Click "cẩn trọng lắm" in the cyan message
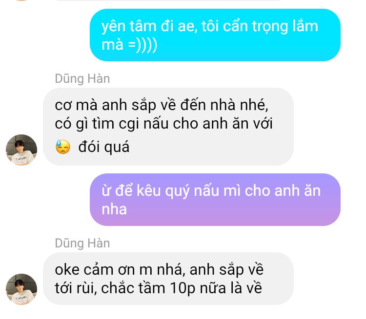366x319 pixels. coord(270,26)
